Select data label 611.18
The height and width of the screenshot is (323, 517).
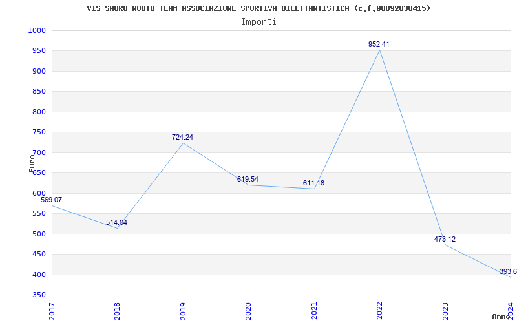tap(313, 183)
